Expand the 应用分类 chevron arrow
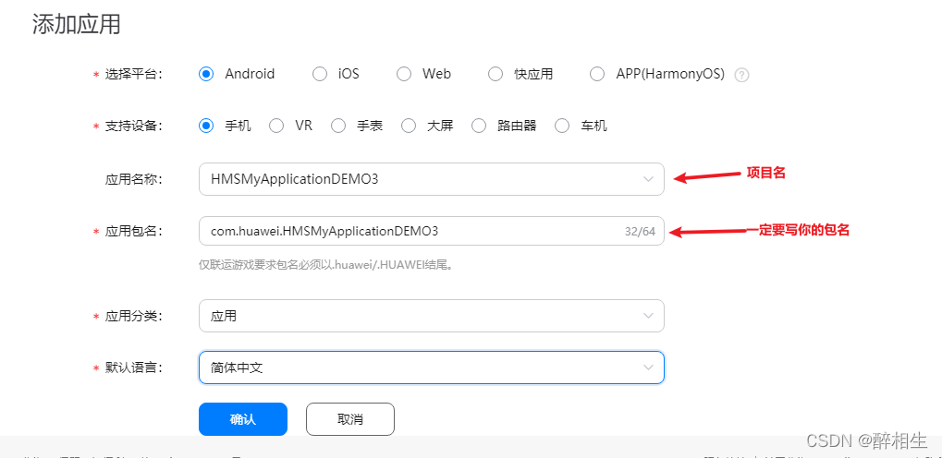942x458 pixels. (648, 316)
